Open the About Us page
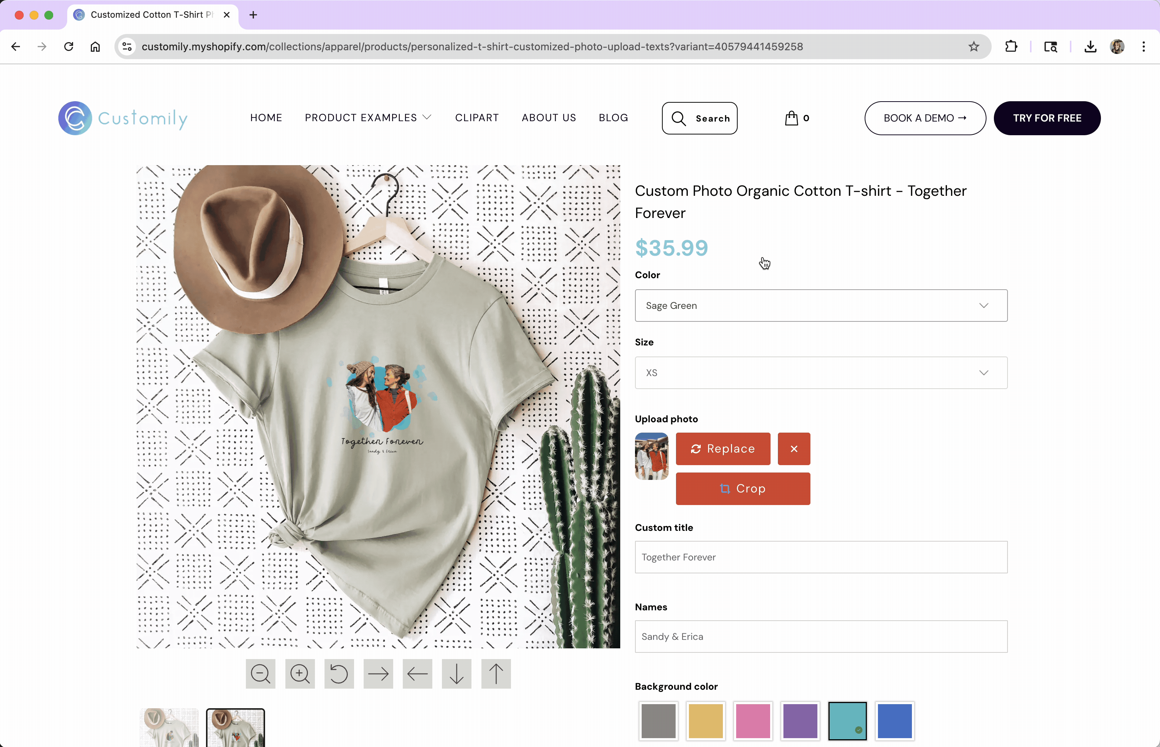Image resolution: width=1160 pixels, height=747 pixels. pos(548,118)
